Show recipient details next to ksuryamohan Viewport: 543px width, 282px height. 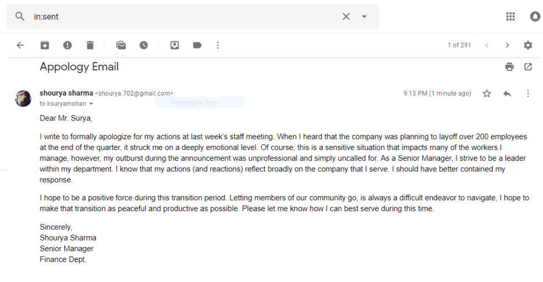pyautogui.click(x=91, y=103)
